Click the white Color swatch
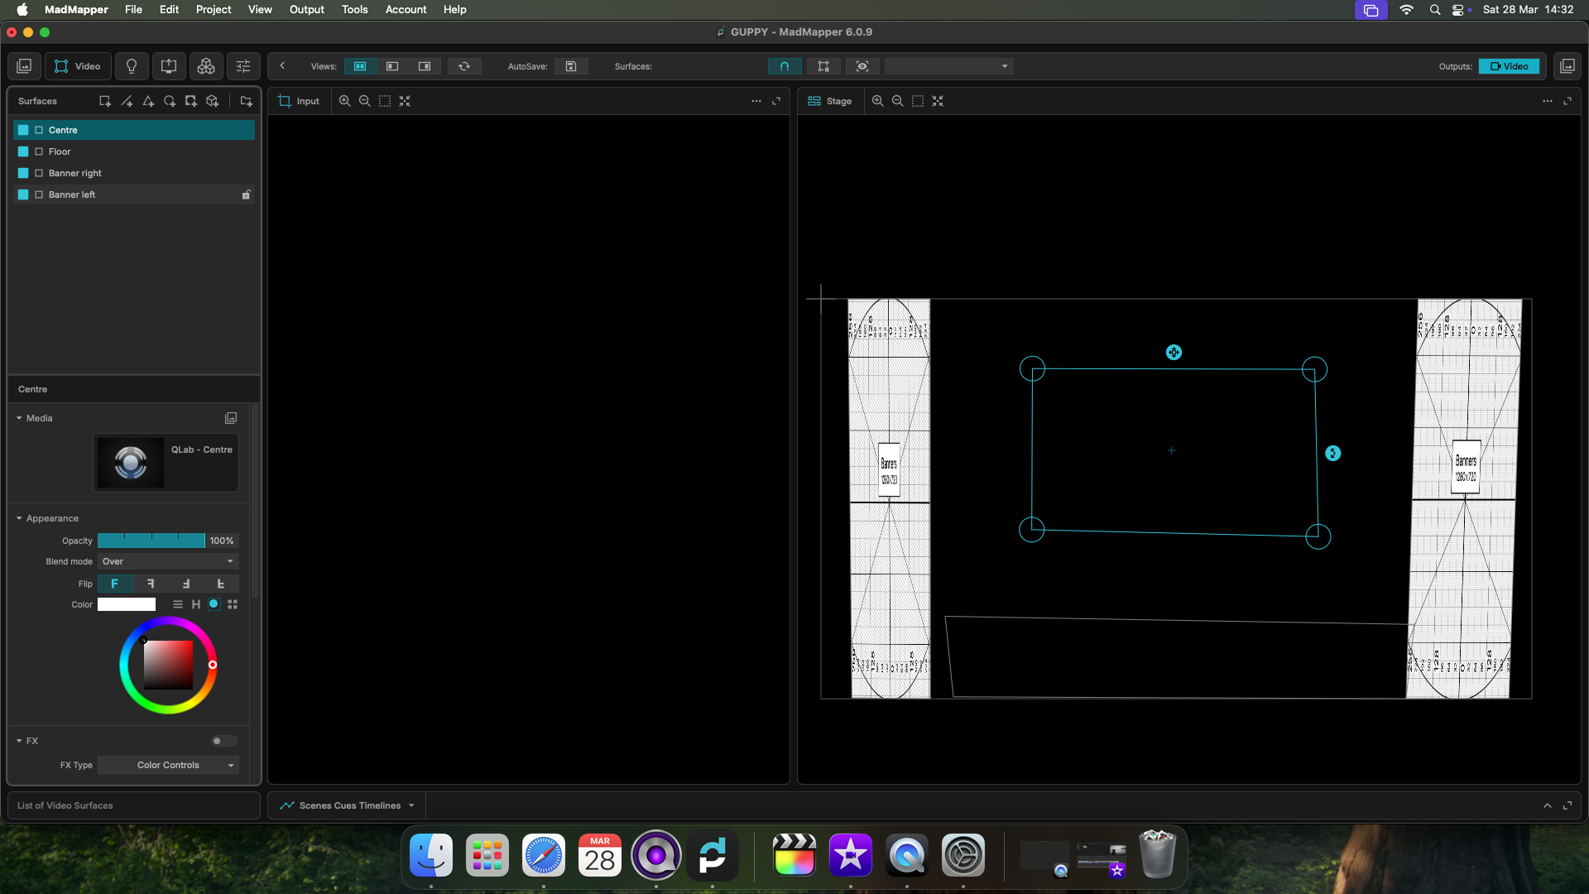Viewport: 1589px width, 894px height. (127, 604)
